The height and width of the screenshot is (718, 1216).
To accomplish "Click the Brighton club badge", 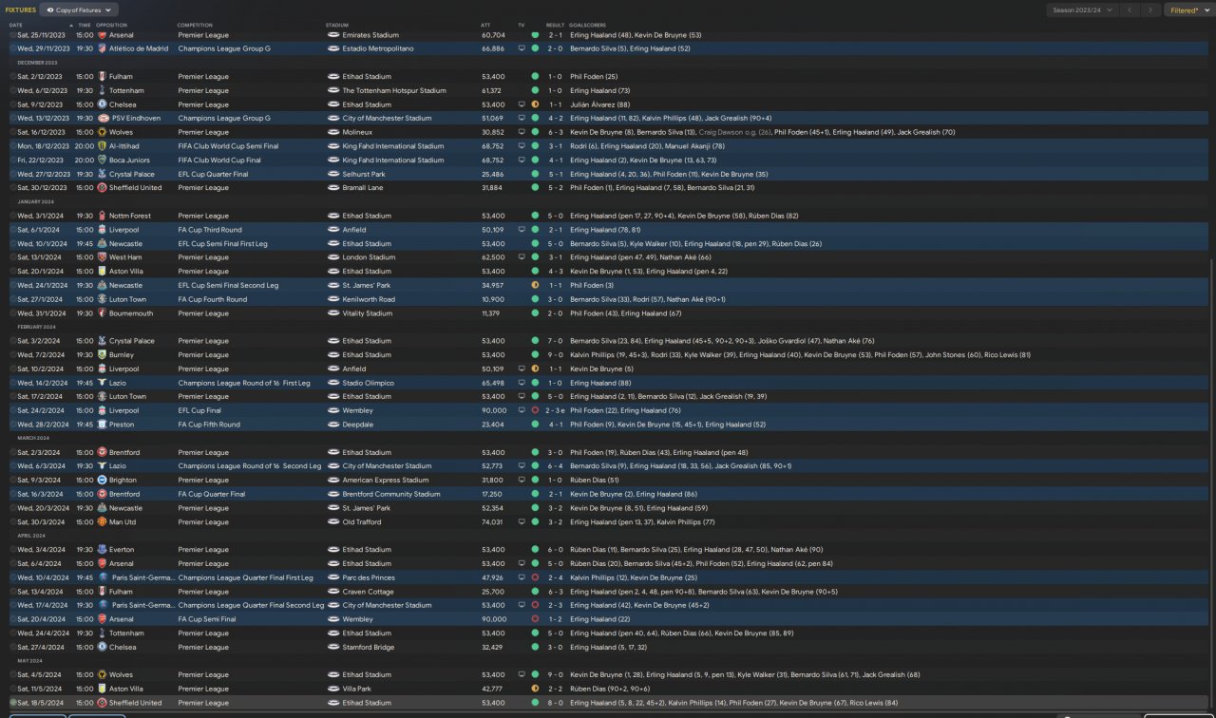I will 102,481.
